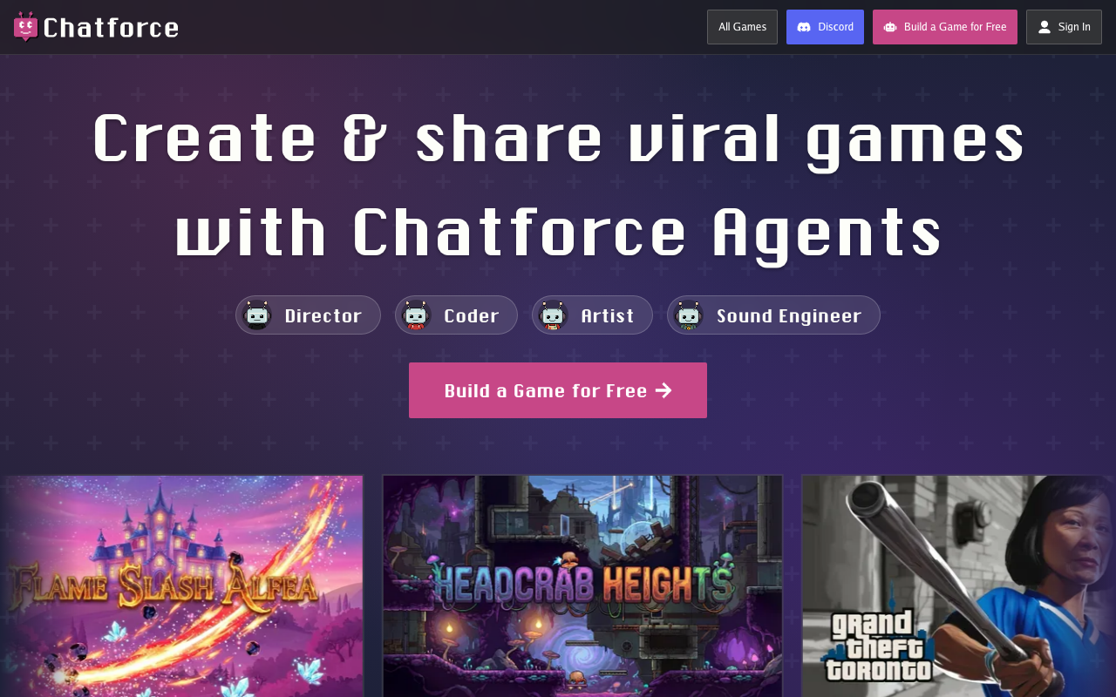Image resolution: width=1116 pixels, height=697 pixels.
Task: Open the Discord link in the header
Action: pos(825,27)
